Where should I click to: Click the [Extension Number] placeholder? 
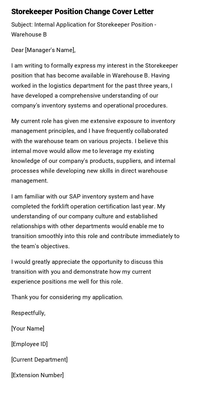click(37, 375)
